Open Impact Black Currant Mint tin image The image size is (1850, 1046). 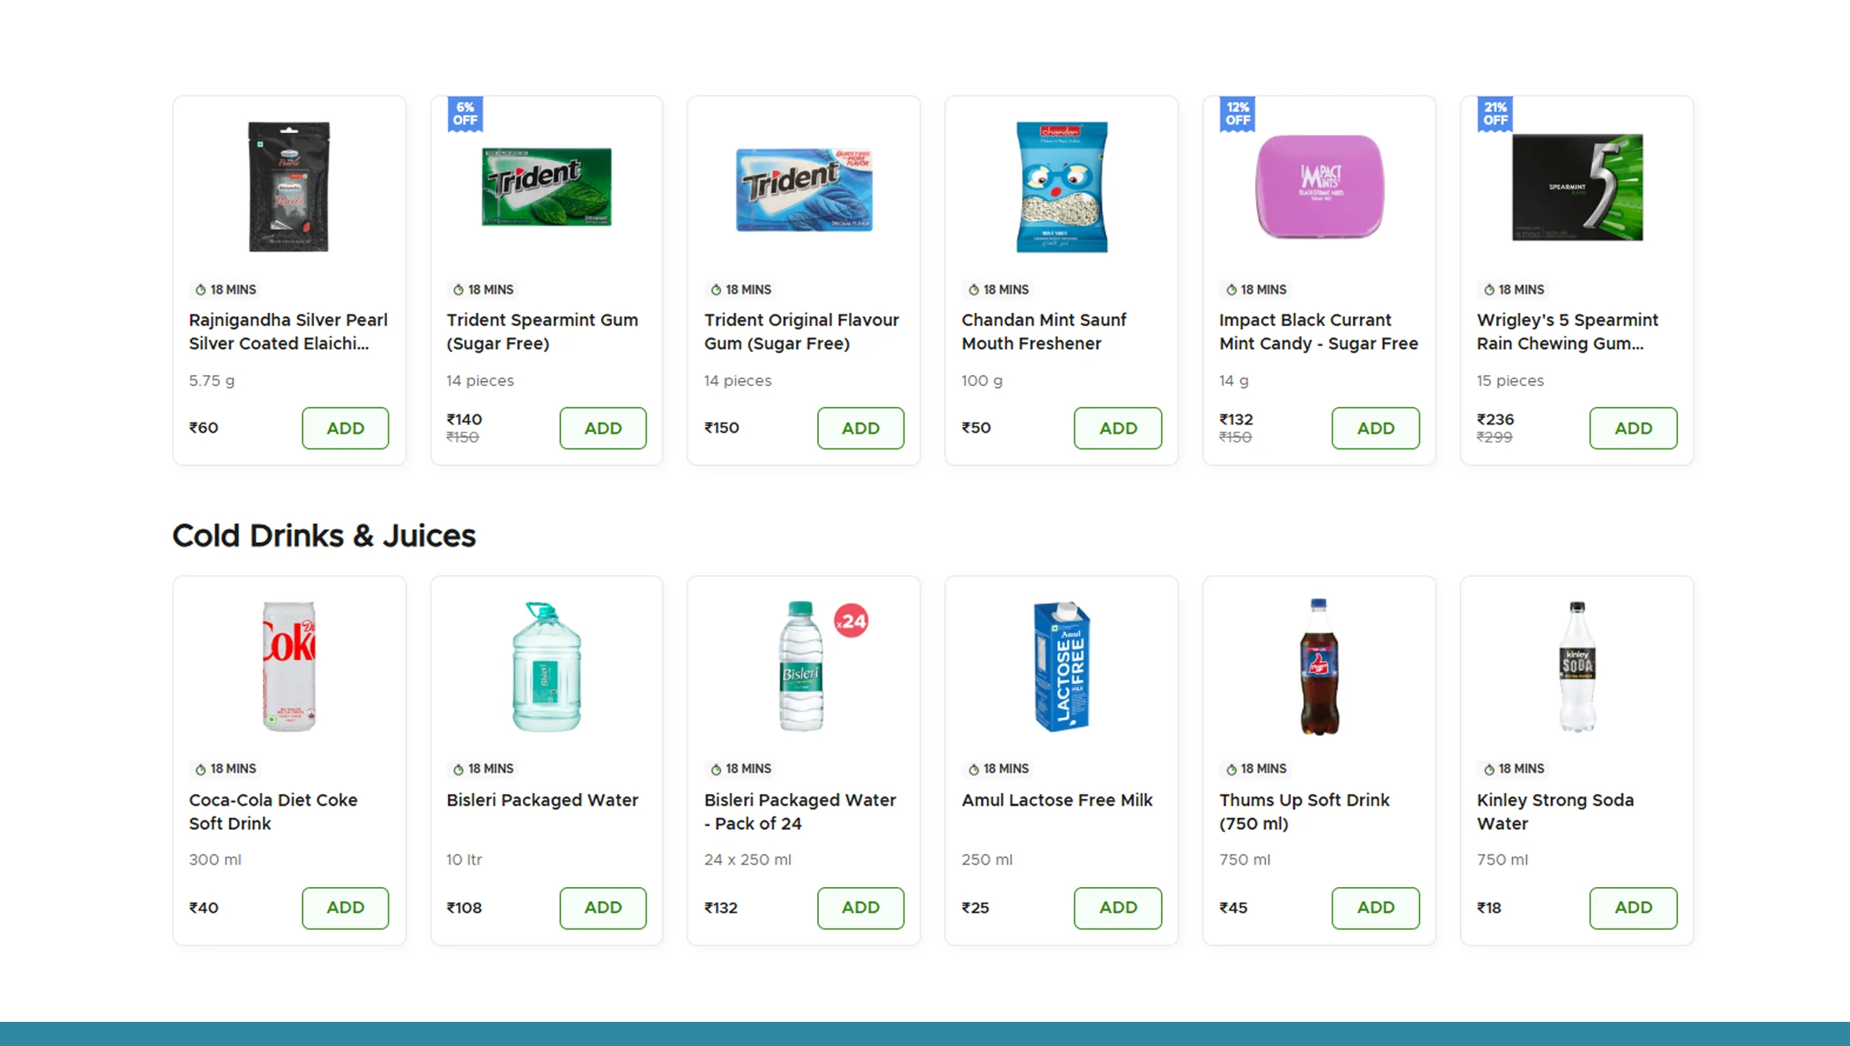click(x=1319, y=186)
